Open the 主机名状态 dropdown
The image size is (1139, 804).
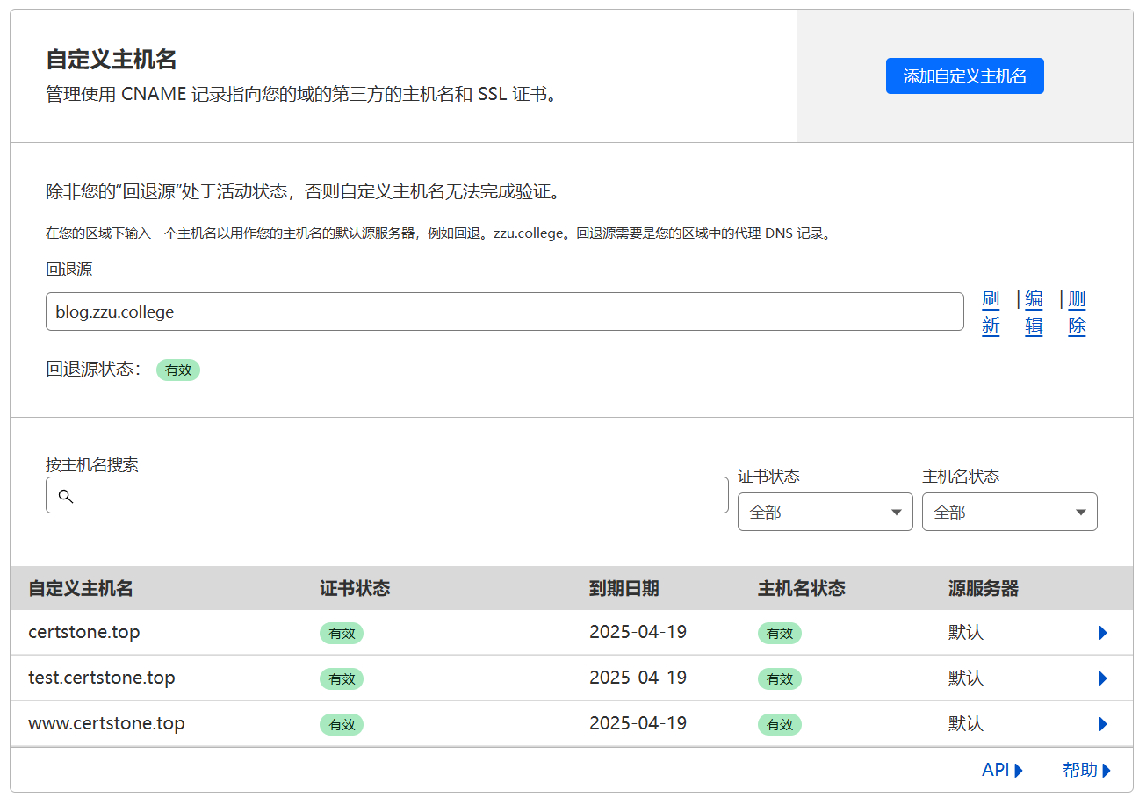click(1009, 512)
